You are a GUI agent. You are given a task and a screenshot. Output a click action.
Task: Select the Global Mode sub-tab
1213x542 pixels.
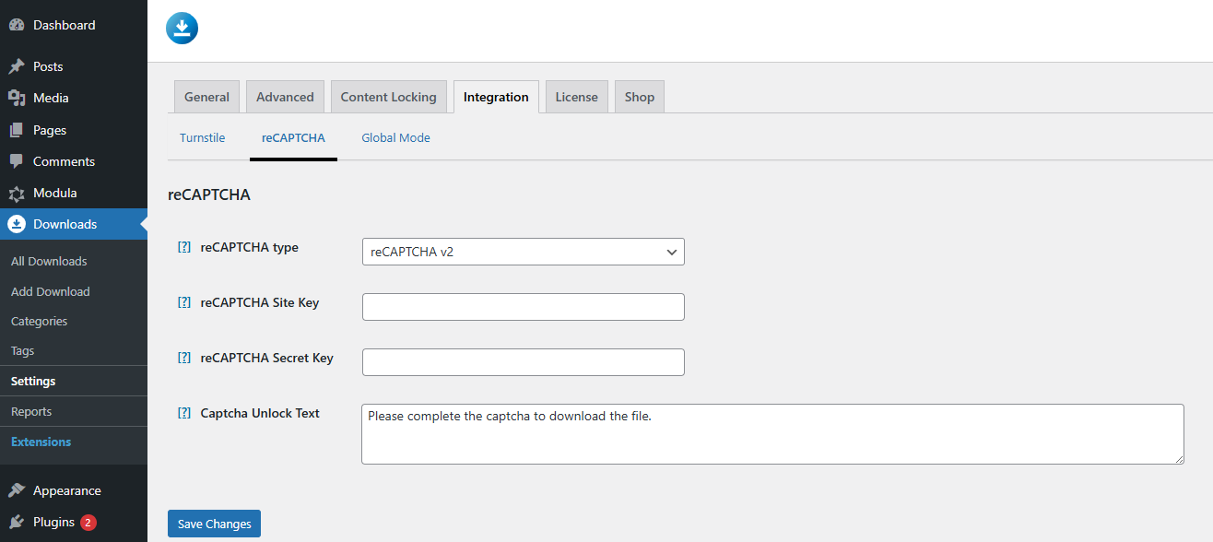pos(395,137)
